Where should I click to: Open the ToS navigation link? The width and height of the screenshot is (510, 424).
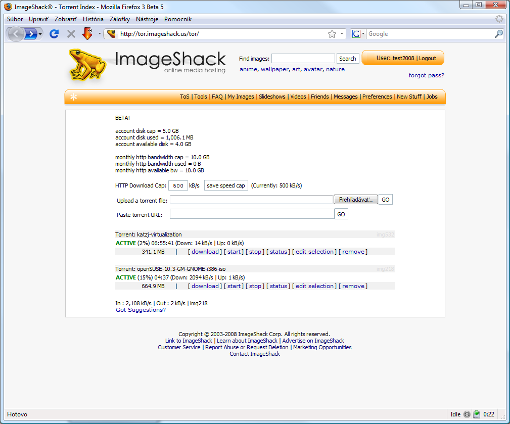pyautogui.click(x=184, y=97)
